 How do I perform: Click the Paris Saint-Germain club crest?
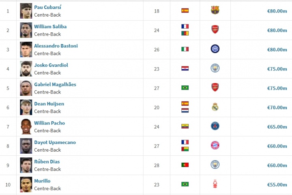click(x=215, y=126)
